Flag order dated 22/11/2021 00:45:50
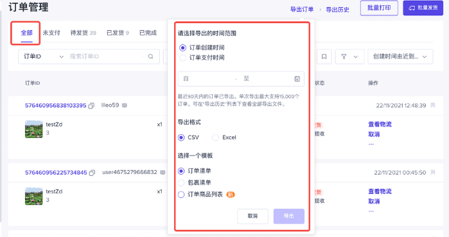The height and width of the screenshot is (237, 449). [x=433, y=172]
